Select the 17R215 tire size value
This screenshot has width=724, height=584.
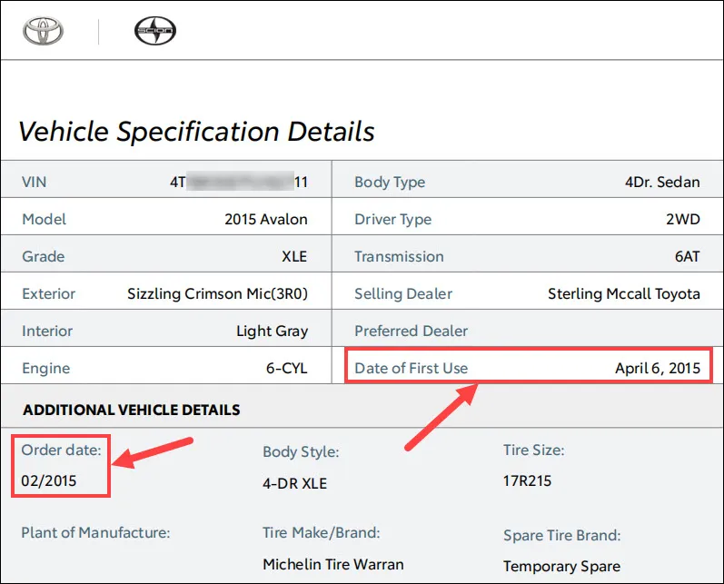(x=527, y=481)
